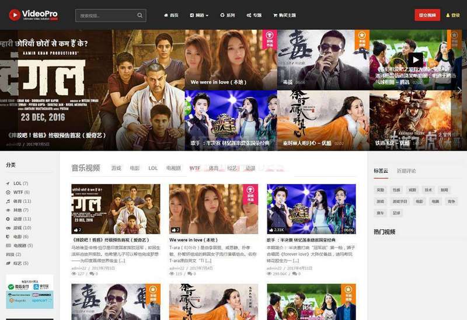467x320 pixels.
Task: Switch to the LOL tab in video section
Action: 153,168
